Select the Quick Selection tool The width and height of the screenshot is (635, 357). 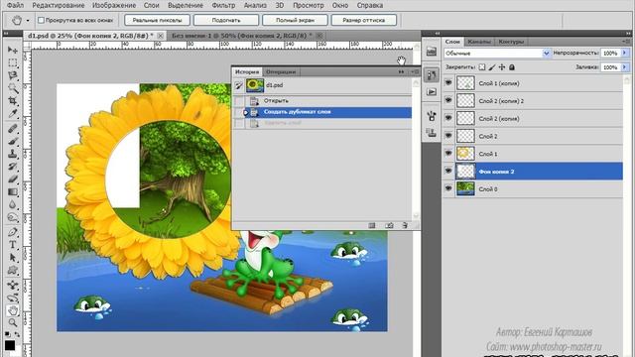[13, 88]
